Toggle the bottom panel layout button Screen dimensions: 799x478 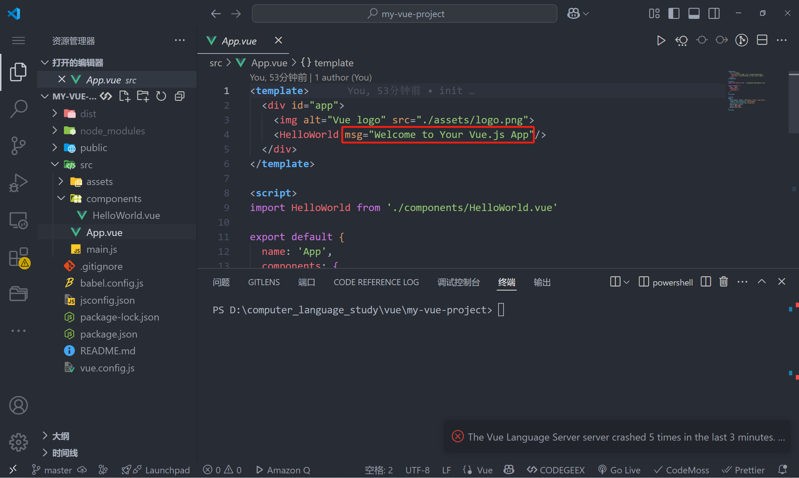[x=694, y=14]
